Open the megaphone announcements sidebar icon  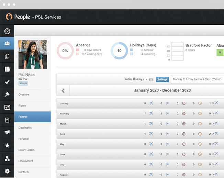pyautogui.click(x=7, y=132)
